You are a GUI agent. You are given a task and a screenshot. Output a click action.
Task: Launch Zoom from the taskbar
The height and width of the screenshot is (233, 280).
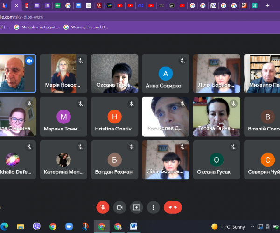[x=69, y=226]
